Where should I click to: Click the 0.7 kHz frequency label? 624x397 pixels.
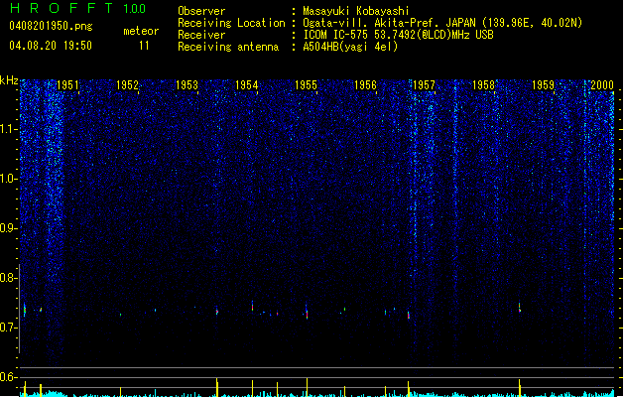click(x=8, y=328)
